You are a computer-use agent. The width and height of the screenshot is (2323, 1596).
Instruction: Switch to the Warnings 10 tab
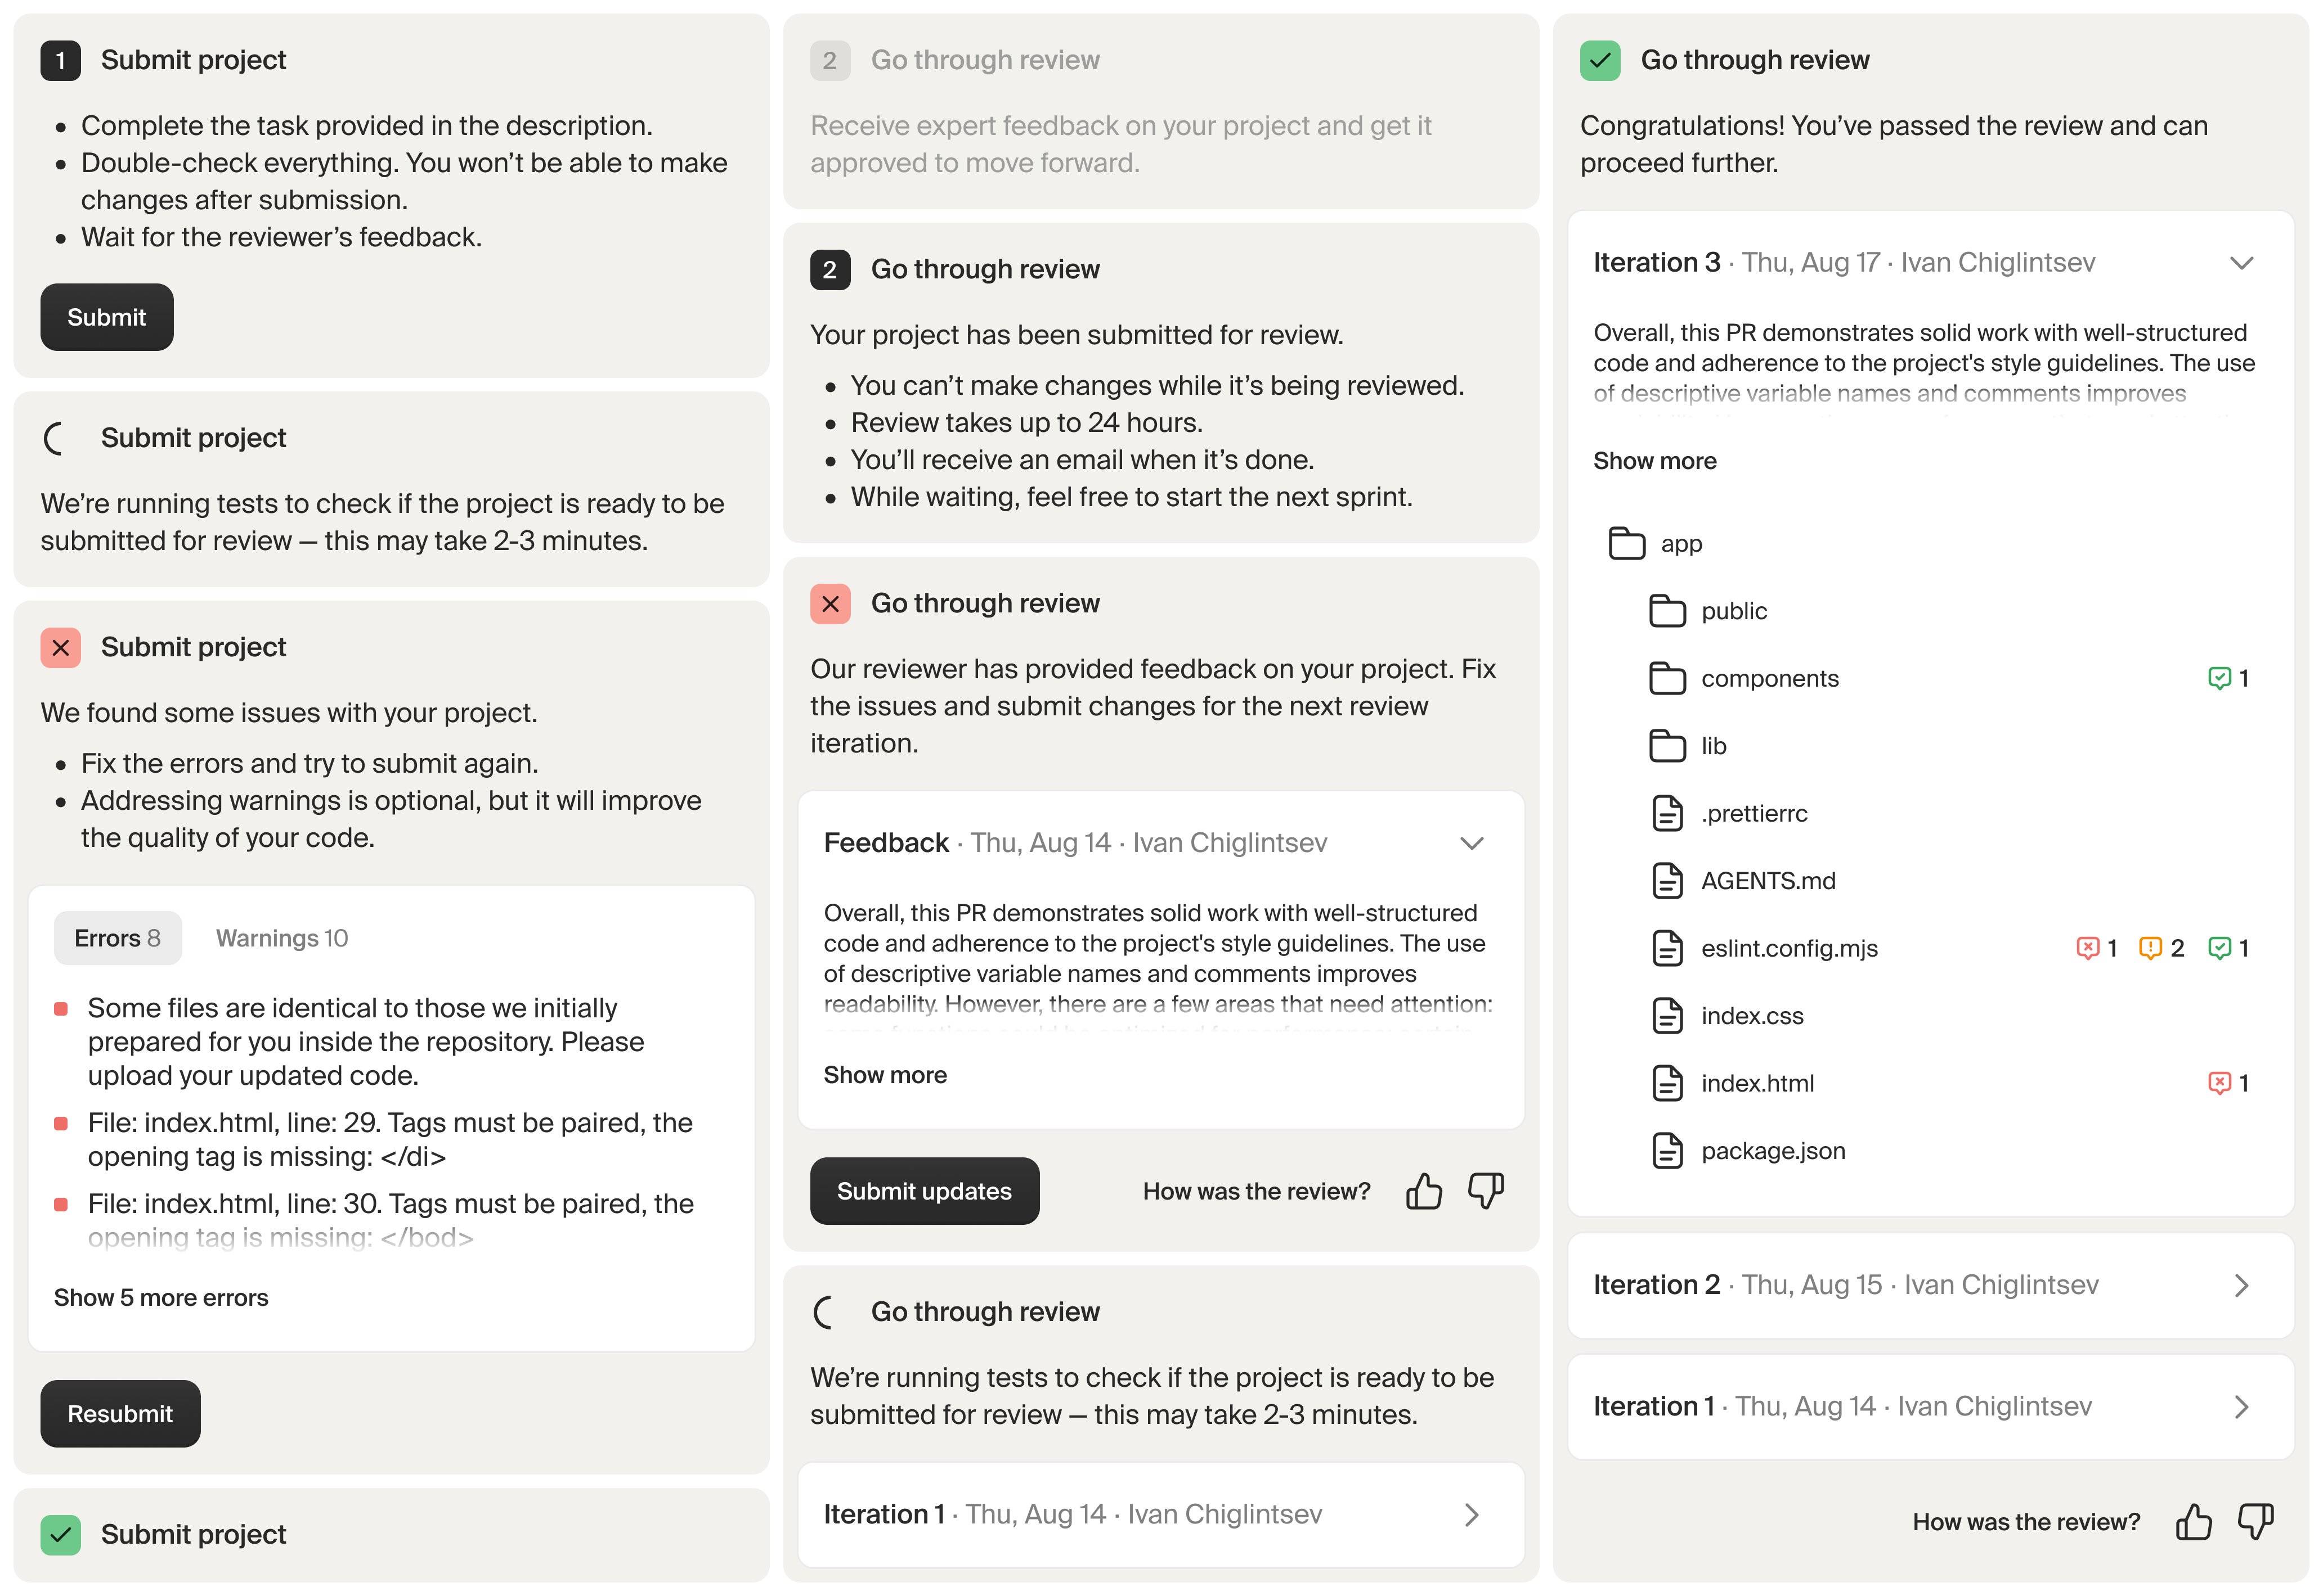tap(281, 938)
